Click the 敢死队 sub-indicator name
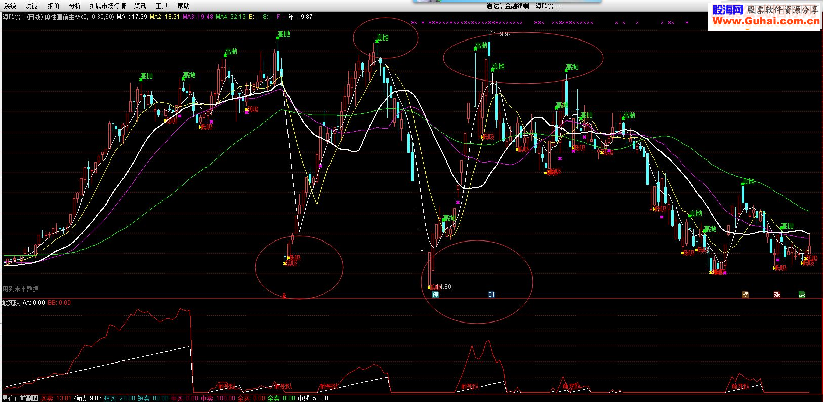Screen dimensions: 823x402 [11, 303]
